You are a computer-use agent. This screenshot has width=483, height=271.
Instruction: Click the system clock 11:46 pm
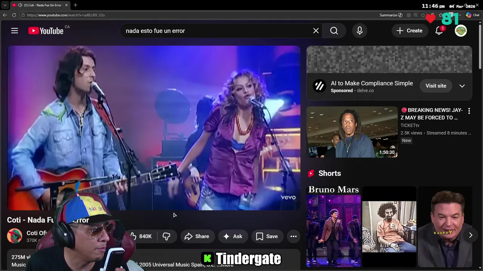(433, 6)
